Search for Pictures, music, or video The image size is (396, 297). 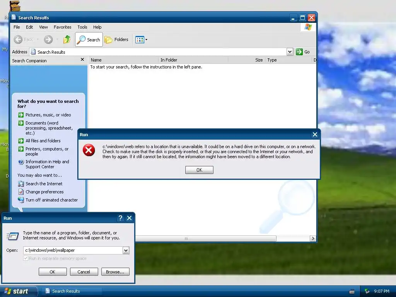coord(48,115)
